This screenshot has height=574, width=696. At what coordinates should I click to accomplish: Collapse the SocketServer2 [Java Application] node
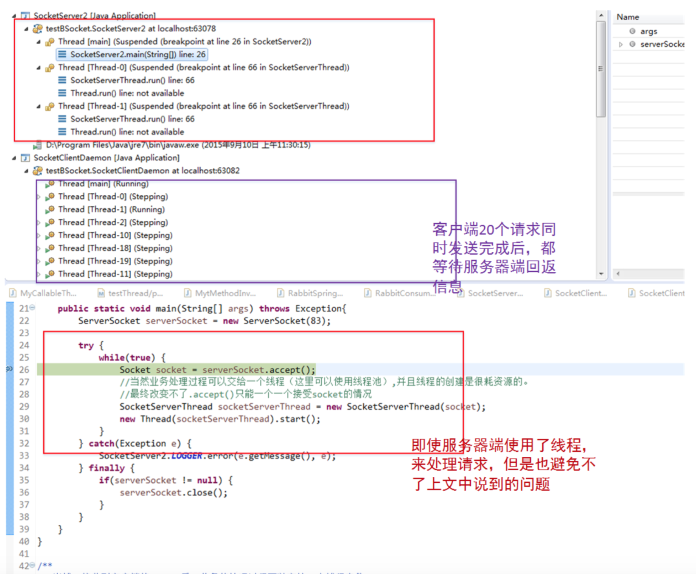tap(14, 16)
